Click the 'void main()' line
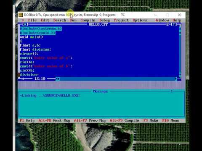Screen dimensions: 202x151 click(x=31, y=37)
